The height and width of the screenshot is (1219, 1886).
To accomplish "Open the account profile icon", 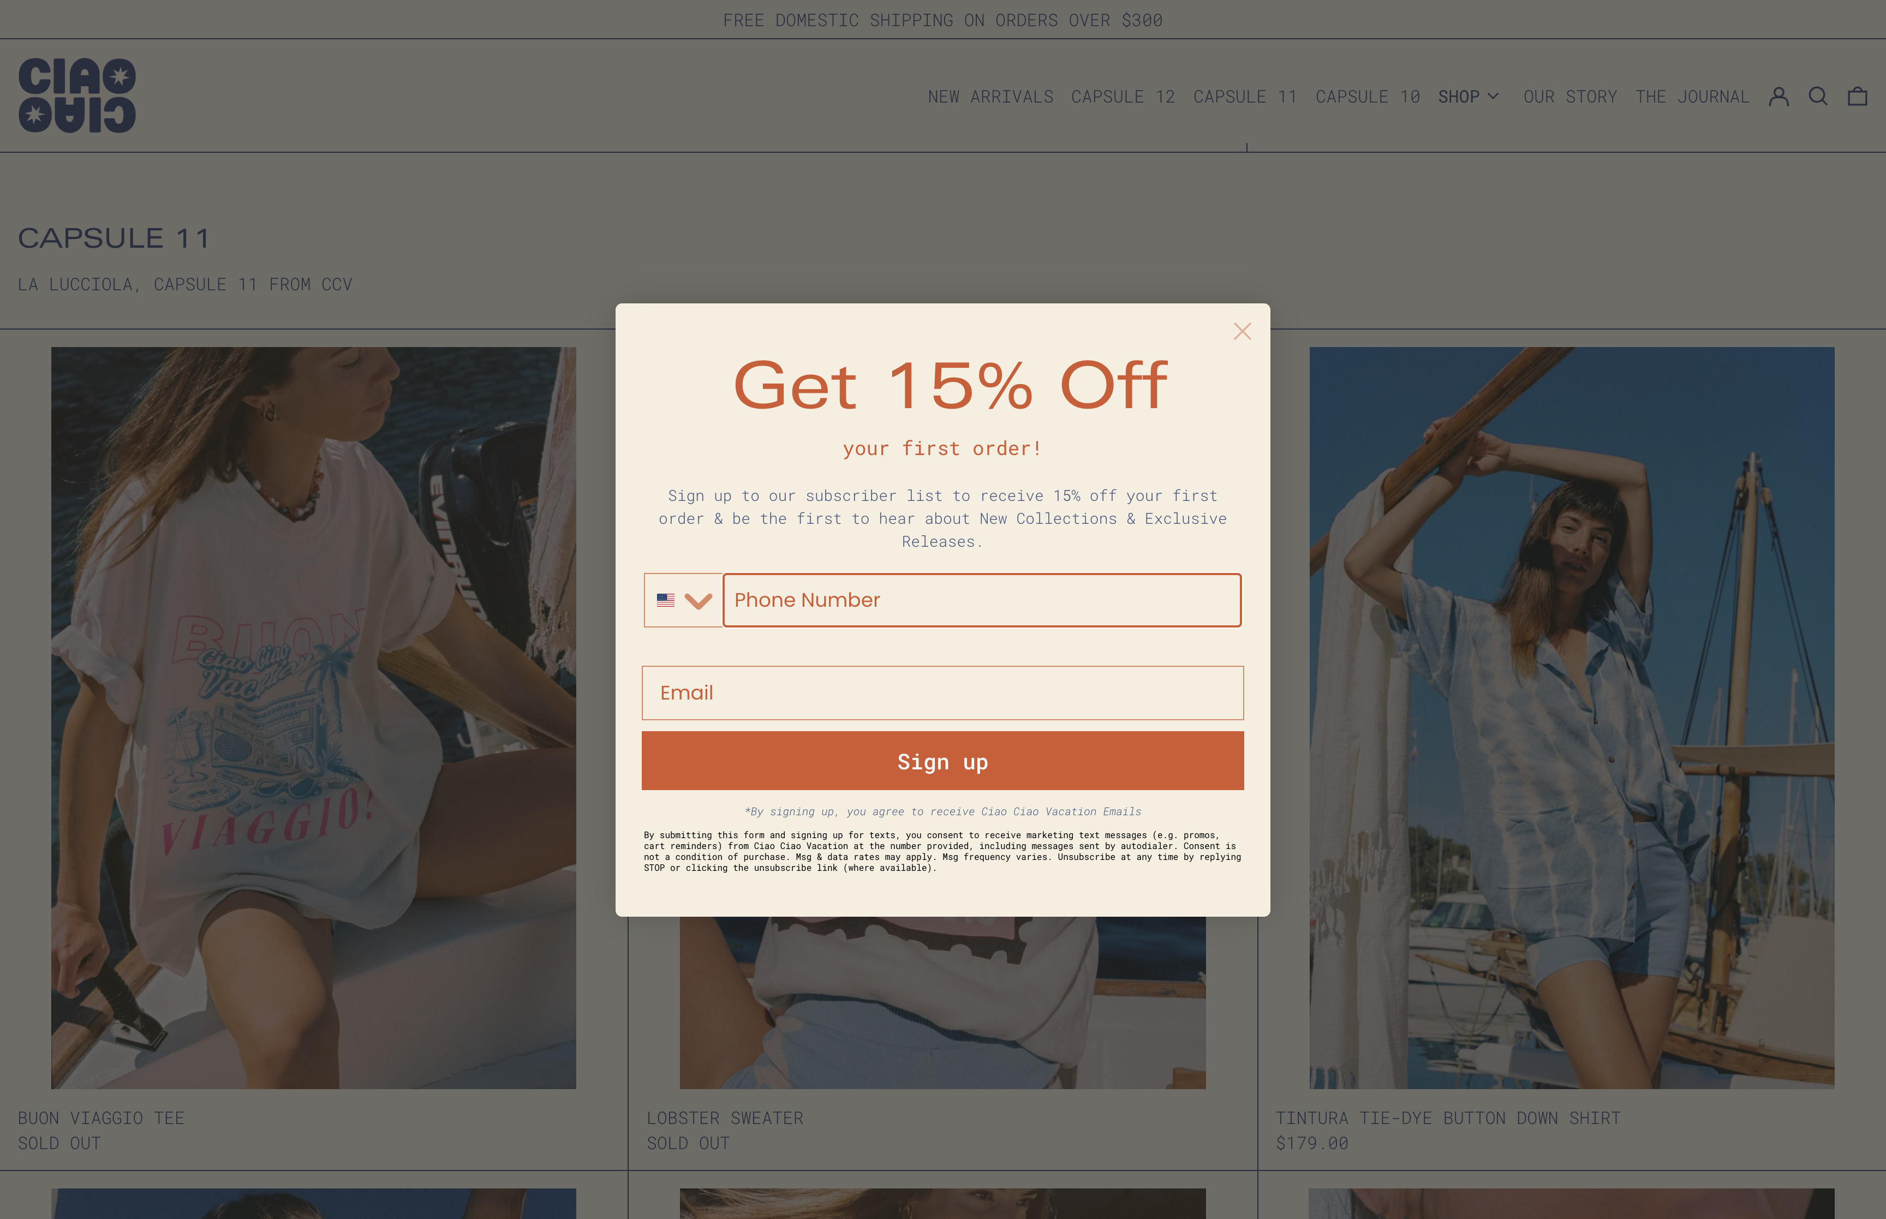I will 1778,97.
